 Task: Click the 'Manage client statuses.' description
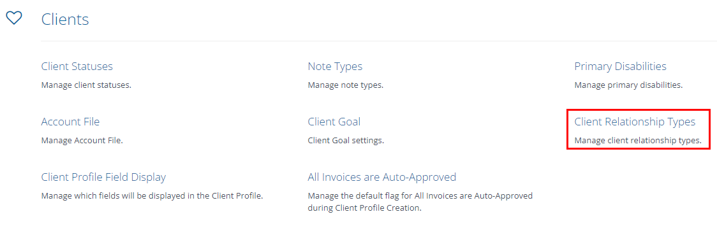pos(86,85)
